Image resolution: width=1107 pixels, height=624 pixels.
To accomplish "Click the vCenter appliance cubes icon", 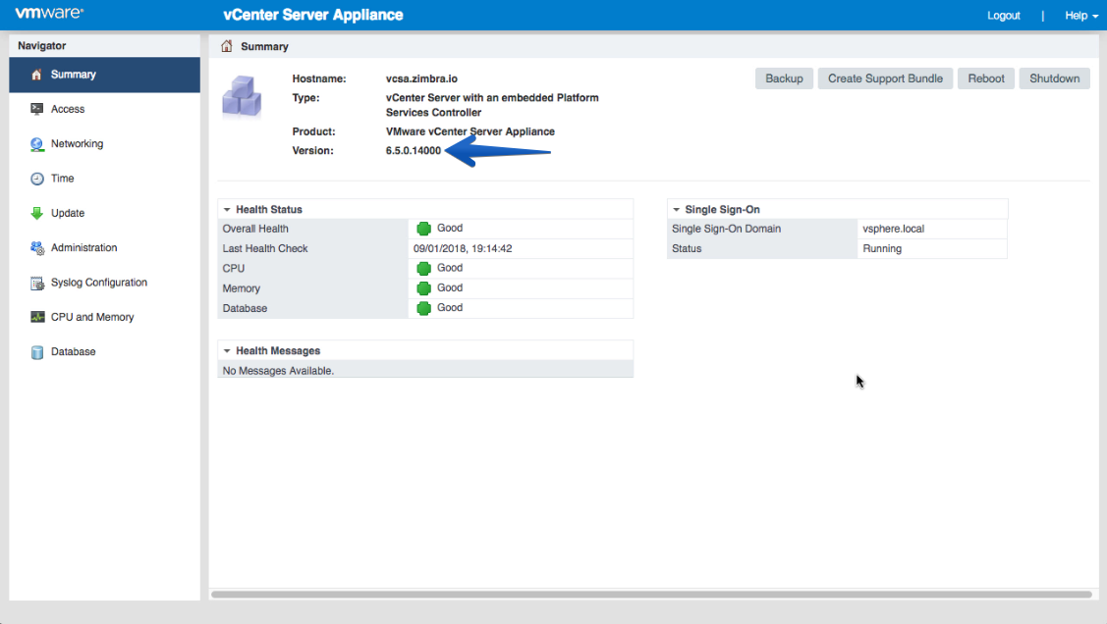I will [x=243, y=96].
